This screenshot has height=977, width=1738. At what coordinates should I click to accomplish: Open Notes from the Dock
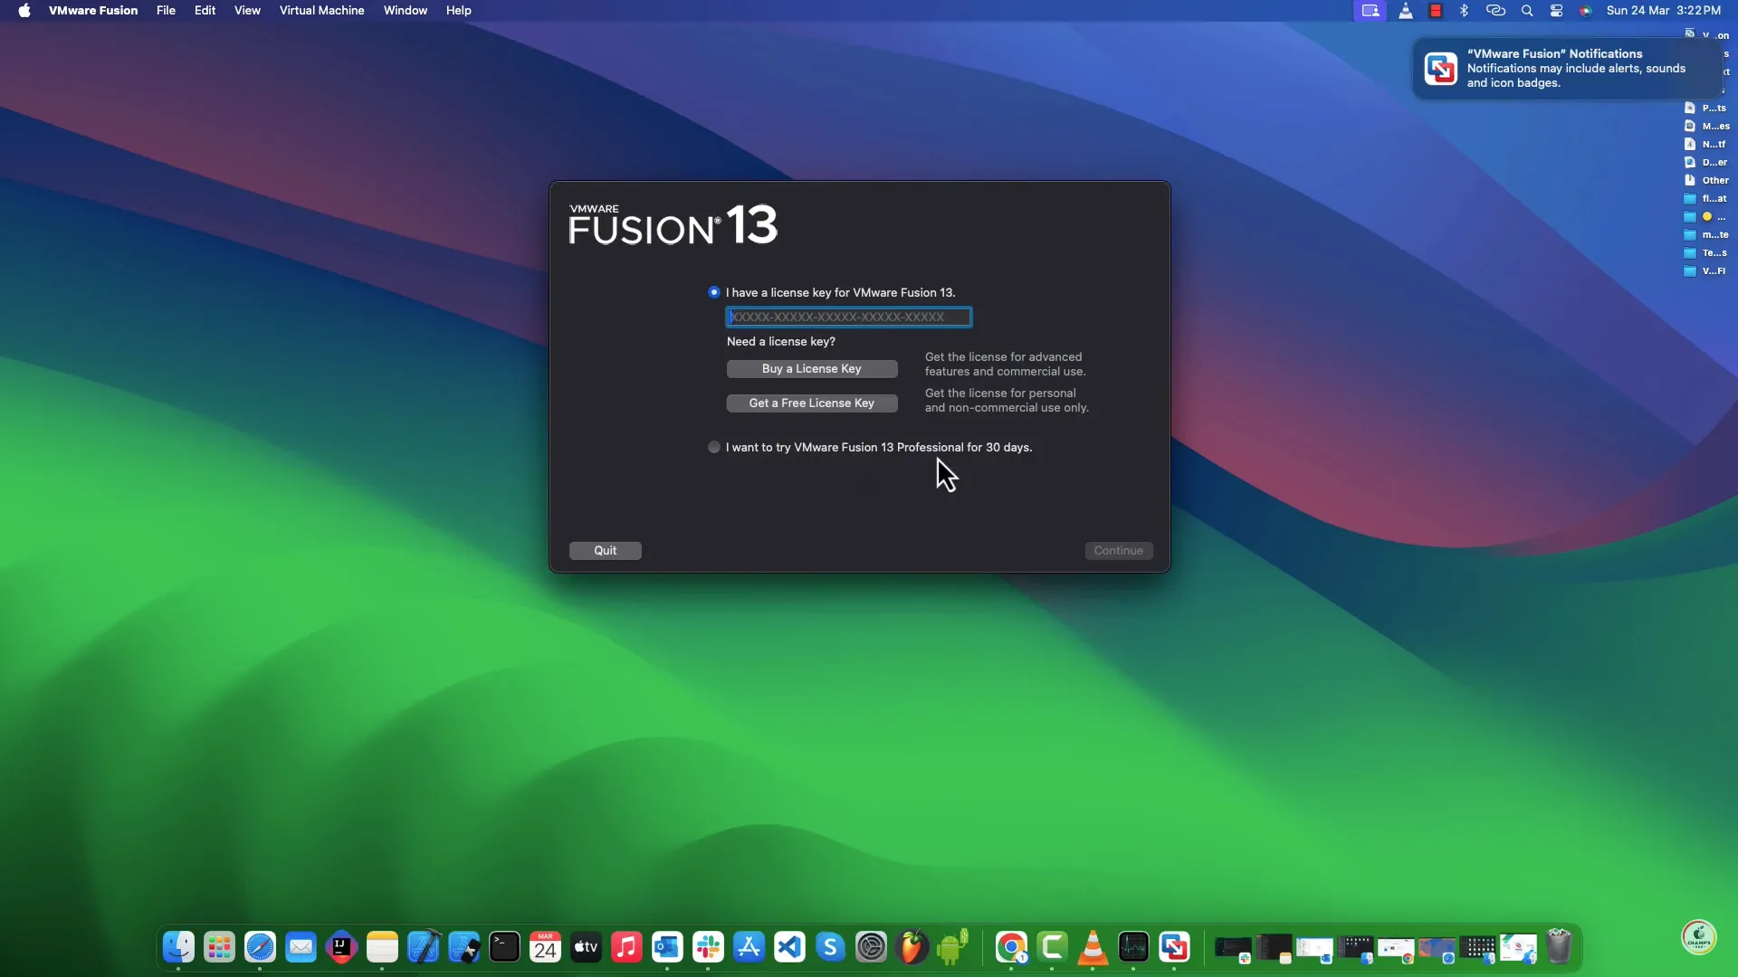(382, 947)
